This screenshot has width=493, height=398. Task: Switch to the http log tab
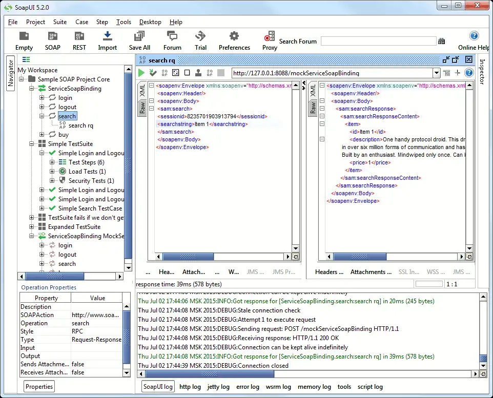(x=190, y=387)
